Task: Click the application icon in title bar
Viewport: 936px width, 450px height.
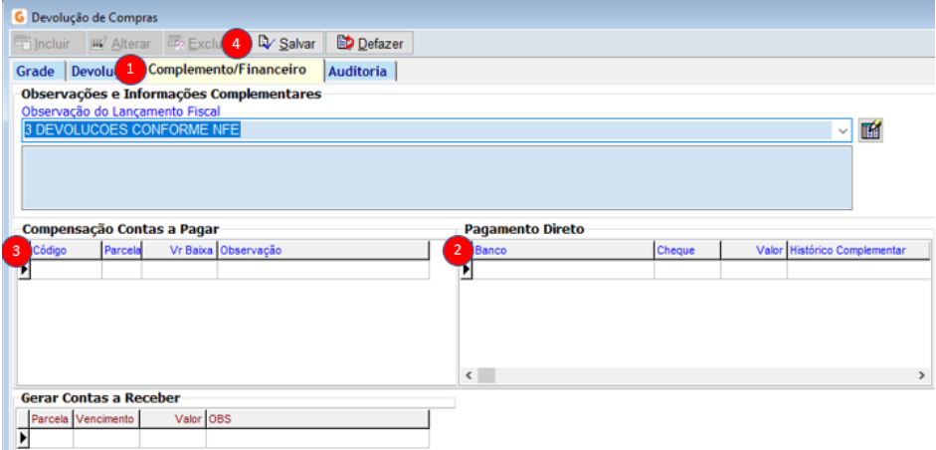Action: (19, 17)
